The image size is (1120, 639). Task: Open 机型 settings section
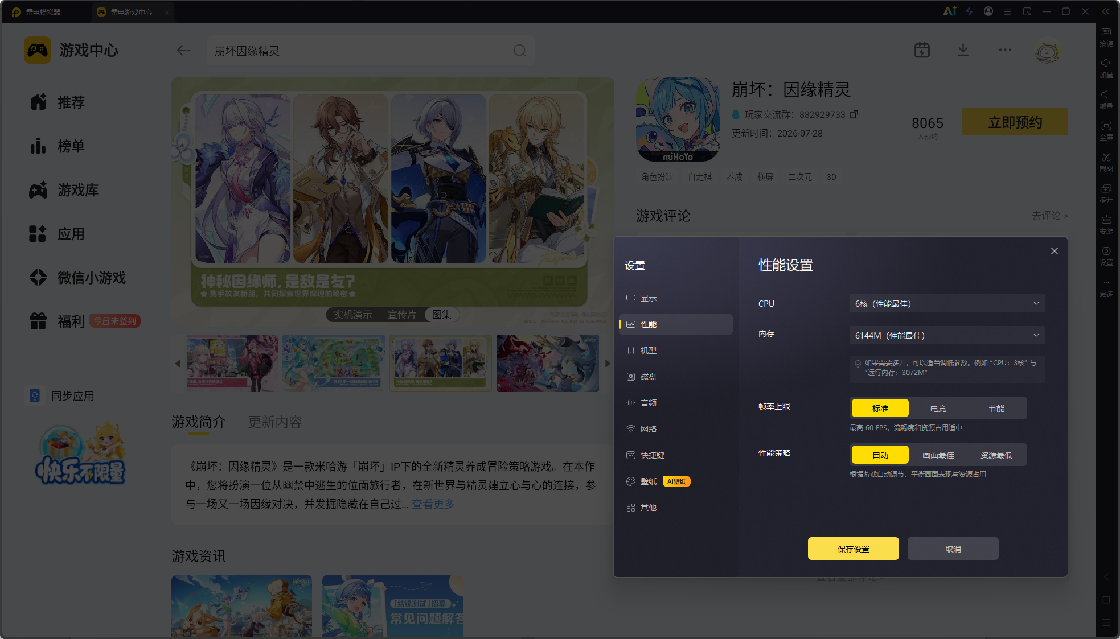pos(676,351)
